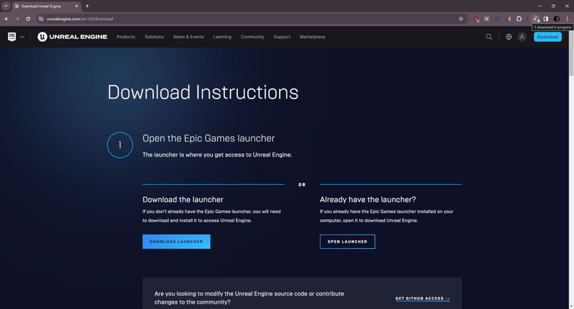The height and width of the screenshot is (309, 574).
Task: Open the browser profile avatar
Action: coord(556,19)
